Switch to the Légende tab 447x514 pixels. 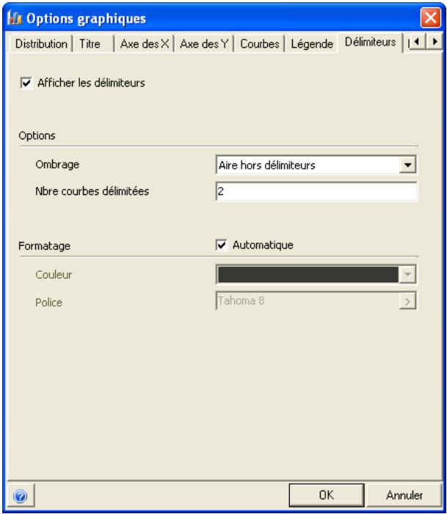pyautogui.click(x=312, y=43)
